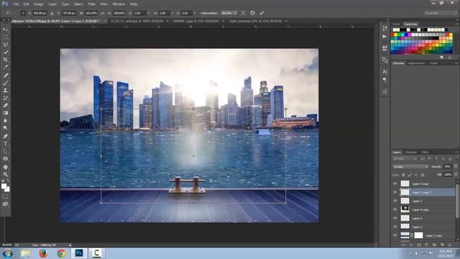Open Chrome from the taskbar
Image resolution: width=460 pixels, height=259 pixels.
(61, 253)
